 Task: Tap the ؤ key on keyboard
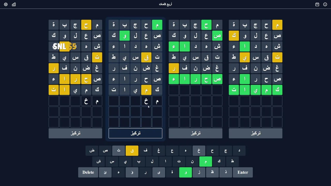point(132,172)
